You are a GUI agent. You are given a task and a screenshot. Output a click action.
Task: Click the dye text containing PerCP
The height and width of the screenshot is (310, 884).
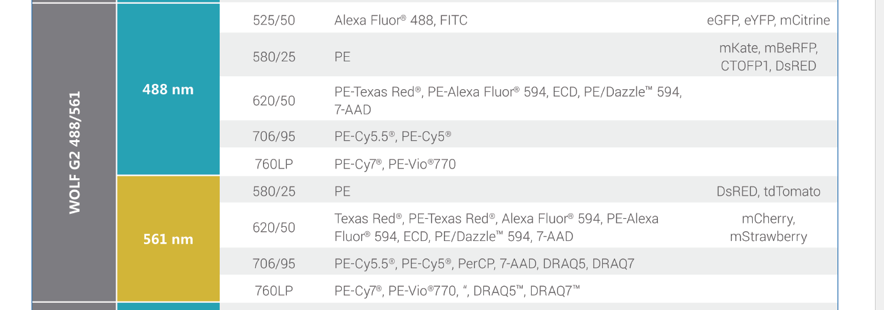484,263
